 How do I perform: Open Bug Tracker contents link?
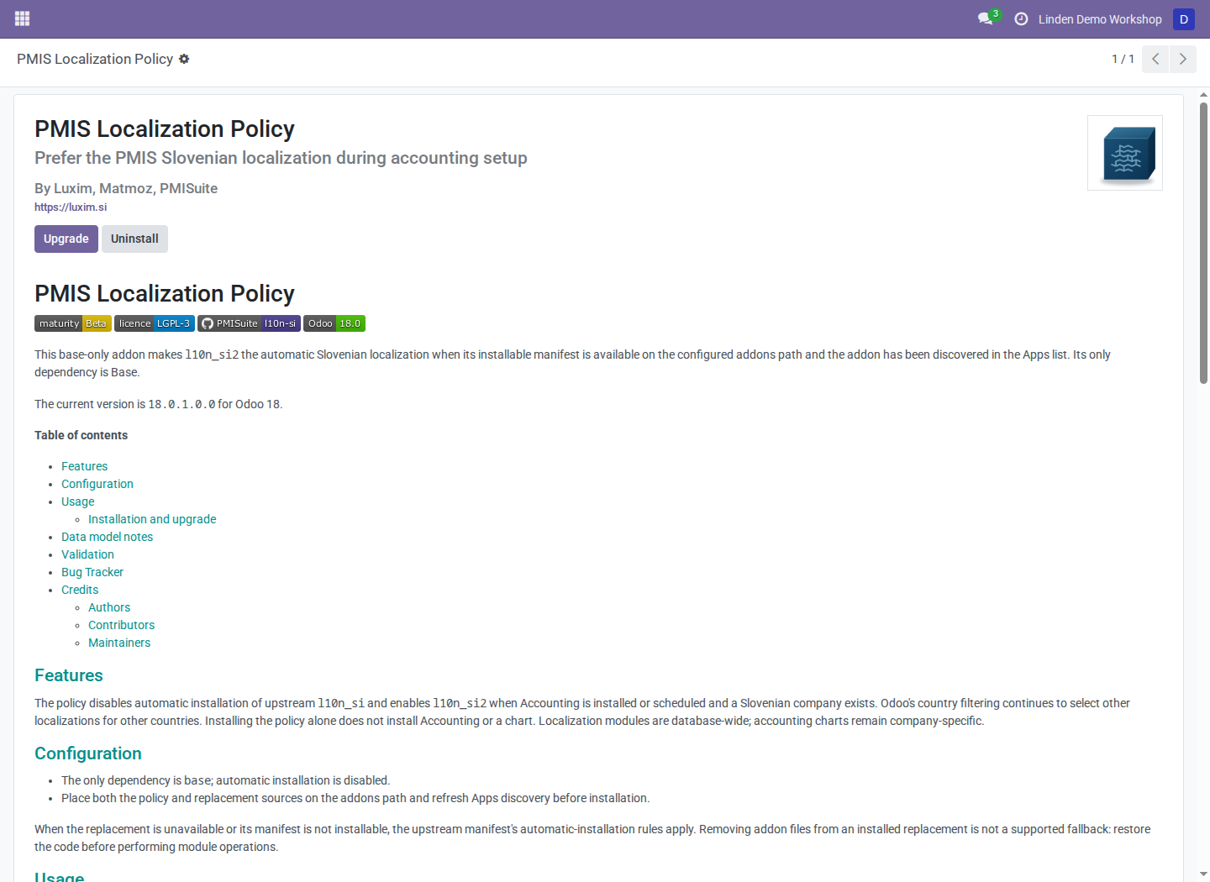(x=92, y=572)
